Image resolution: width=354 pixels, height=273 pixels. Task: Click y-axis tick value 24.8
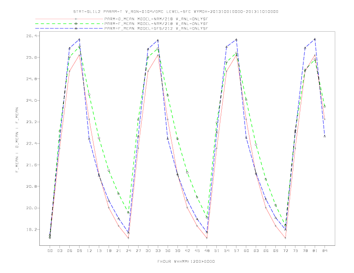31,79
